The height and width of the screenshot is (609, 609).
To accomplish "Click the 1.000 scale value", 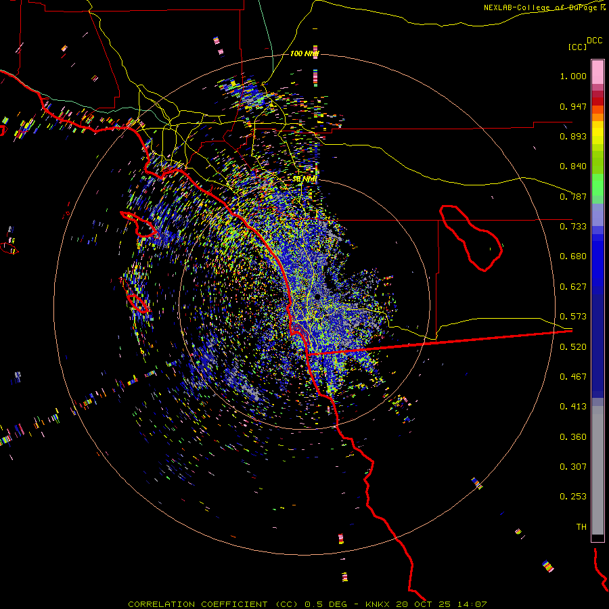I will (573, 76).
